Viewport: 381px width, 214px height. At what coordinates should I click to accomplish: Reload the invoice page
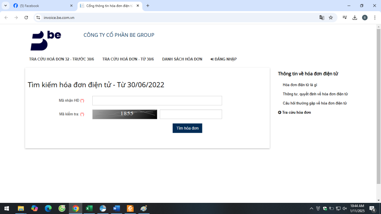[x=26, y=17]
